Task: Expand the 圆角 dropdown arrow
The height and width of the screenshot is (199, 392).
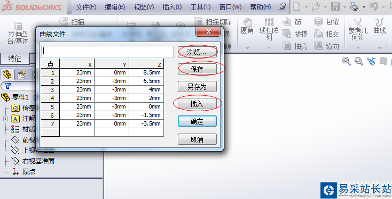Action: tap(247, 48)
